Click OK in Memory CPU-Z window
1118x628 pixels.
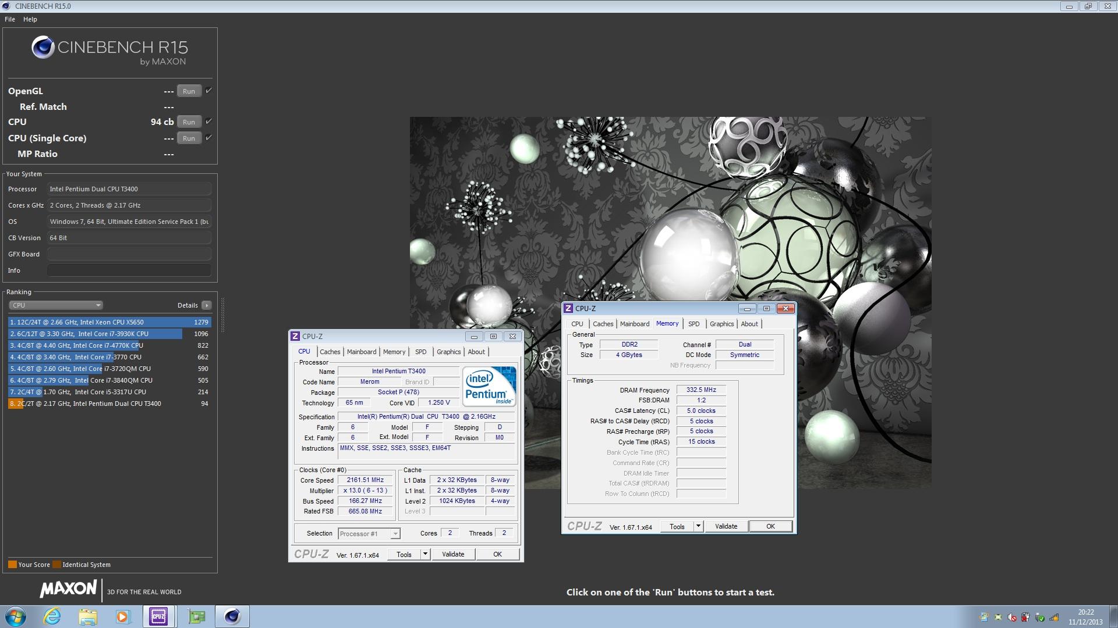pyautogui.click(x=770, y=526)
